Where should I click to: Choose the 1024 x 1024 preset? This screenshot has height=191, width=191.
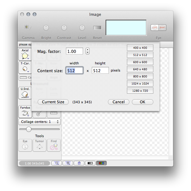pos(140,84)
